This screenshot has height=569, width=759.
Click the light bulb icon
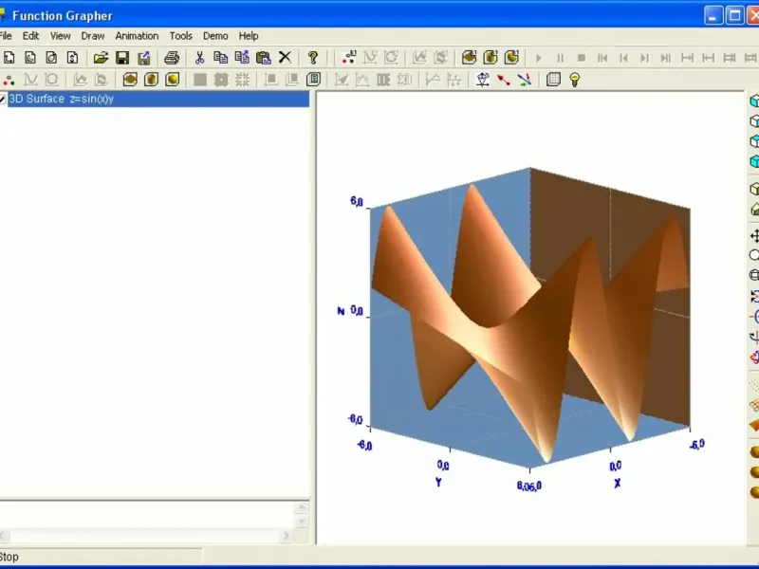(x=575, y=80)
